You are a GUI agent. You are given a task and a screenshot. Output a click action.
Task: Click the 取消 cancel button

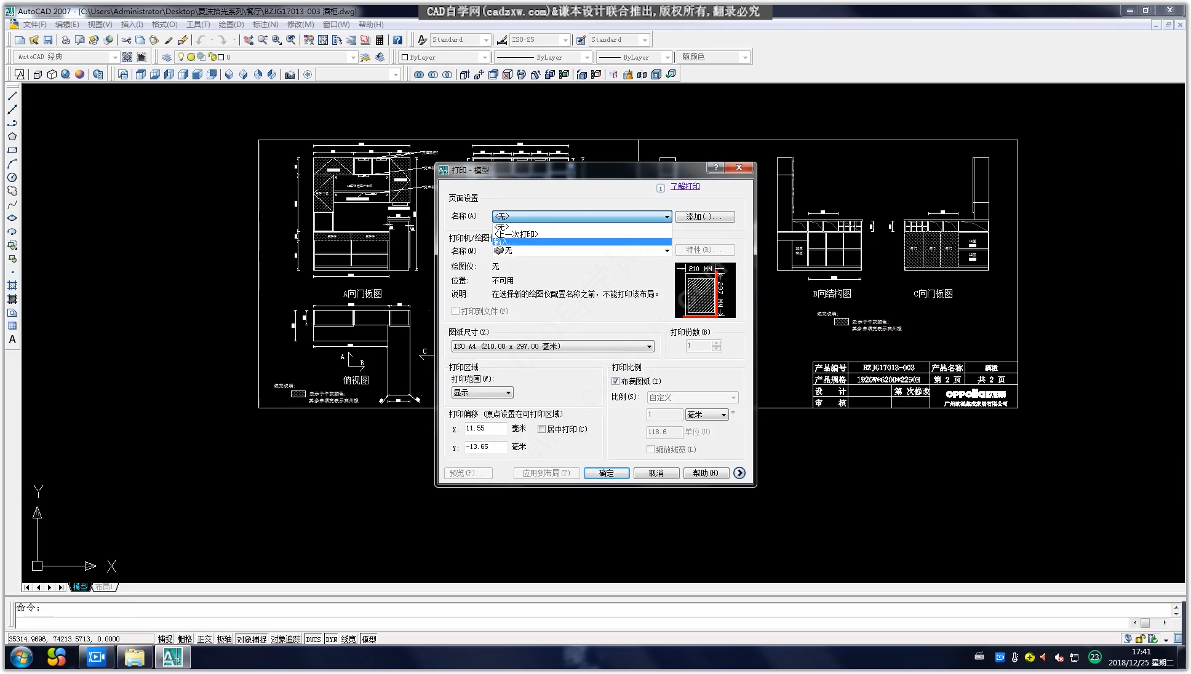656,473
